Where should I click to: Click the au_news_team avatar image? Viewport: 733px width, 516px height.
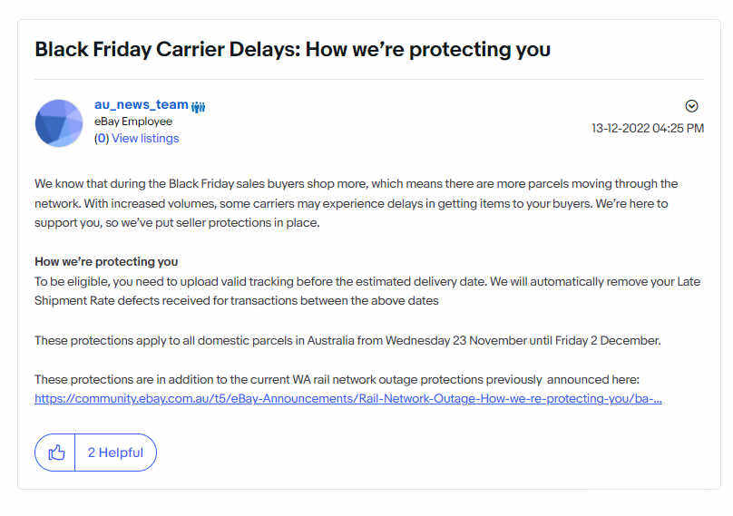point(59,123)
